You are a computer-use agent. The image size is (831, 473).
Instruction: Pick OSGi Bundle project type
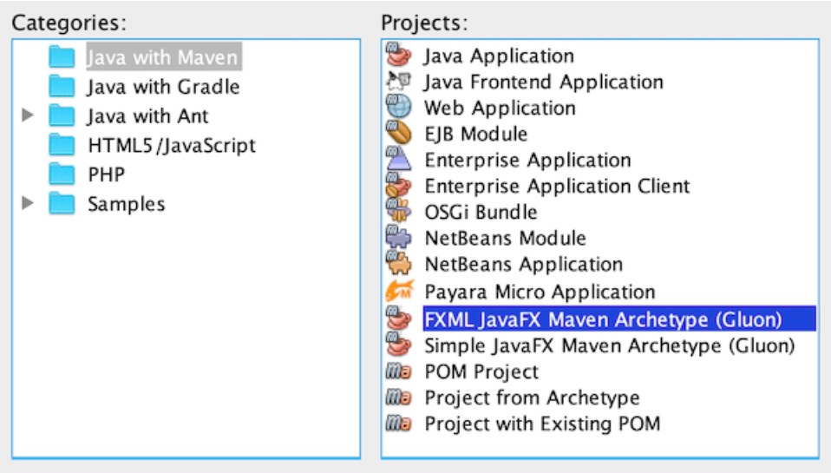[x=481, y=212]
